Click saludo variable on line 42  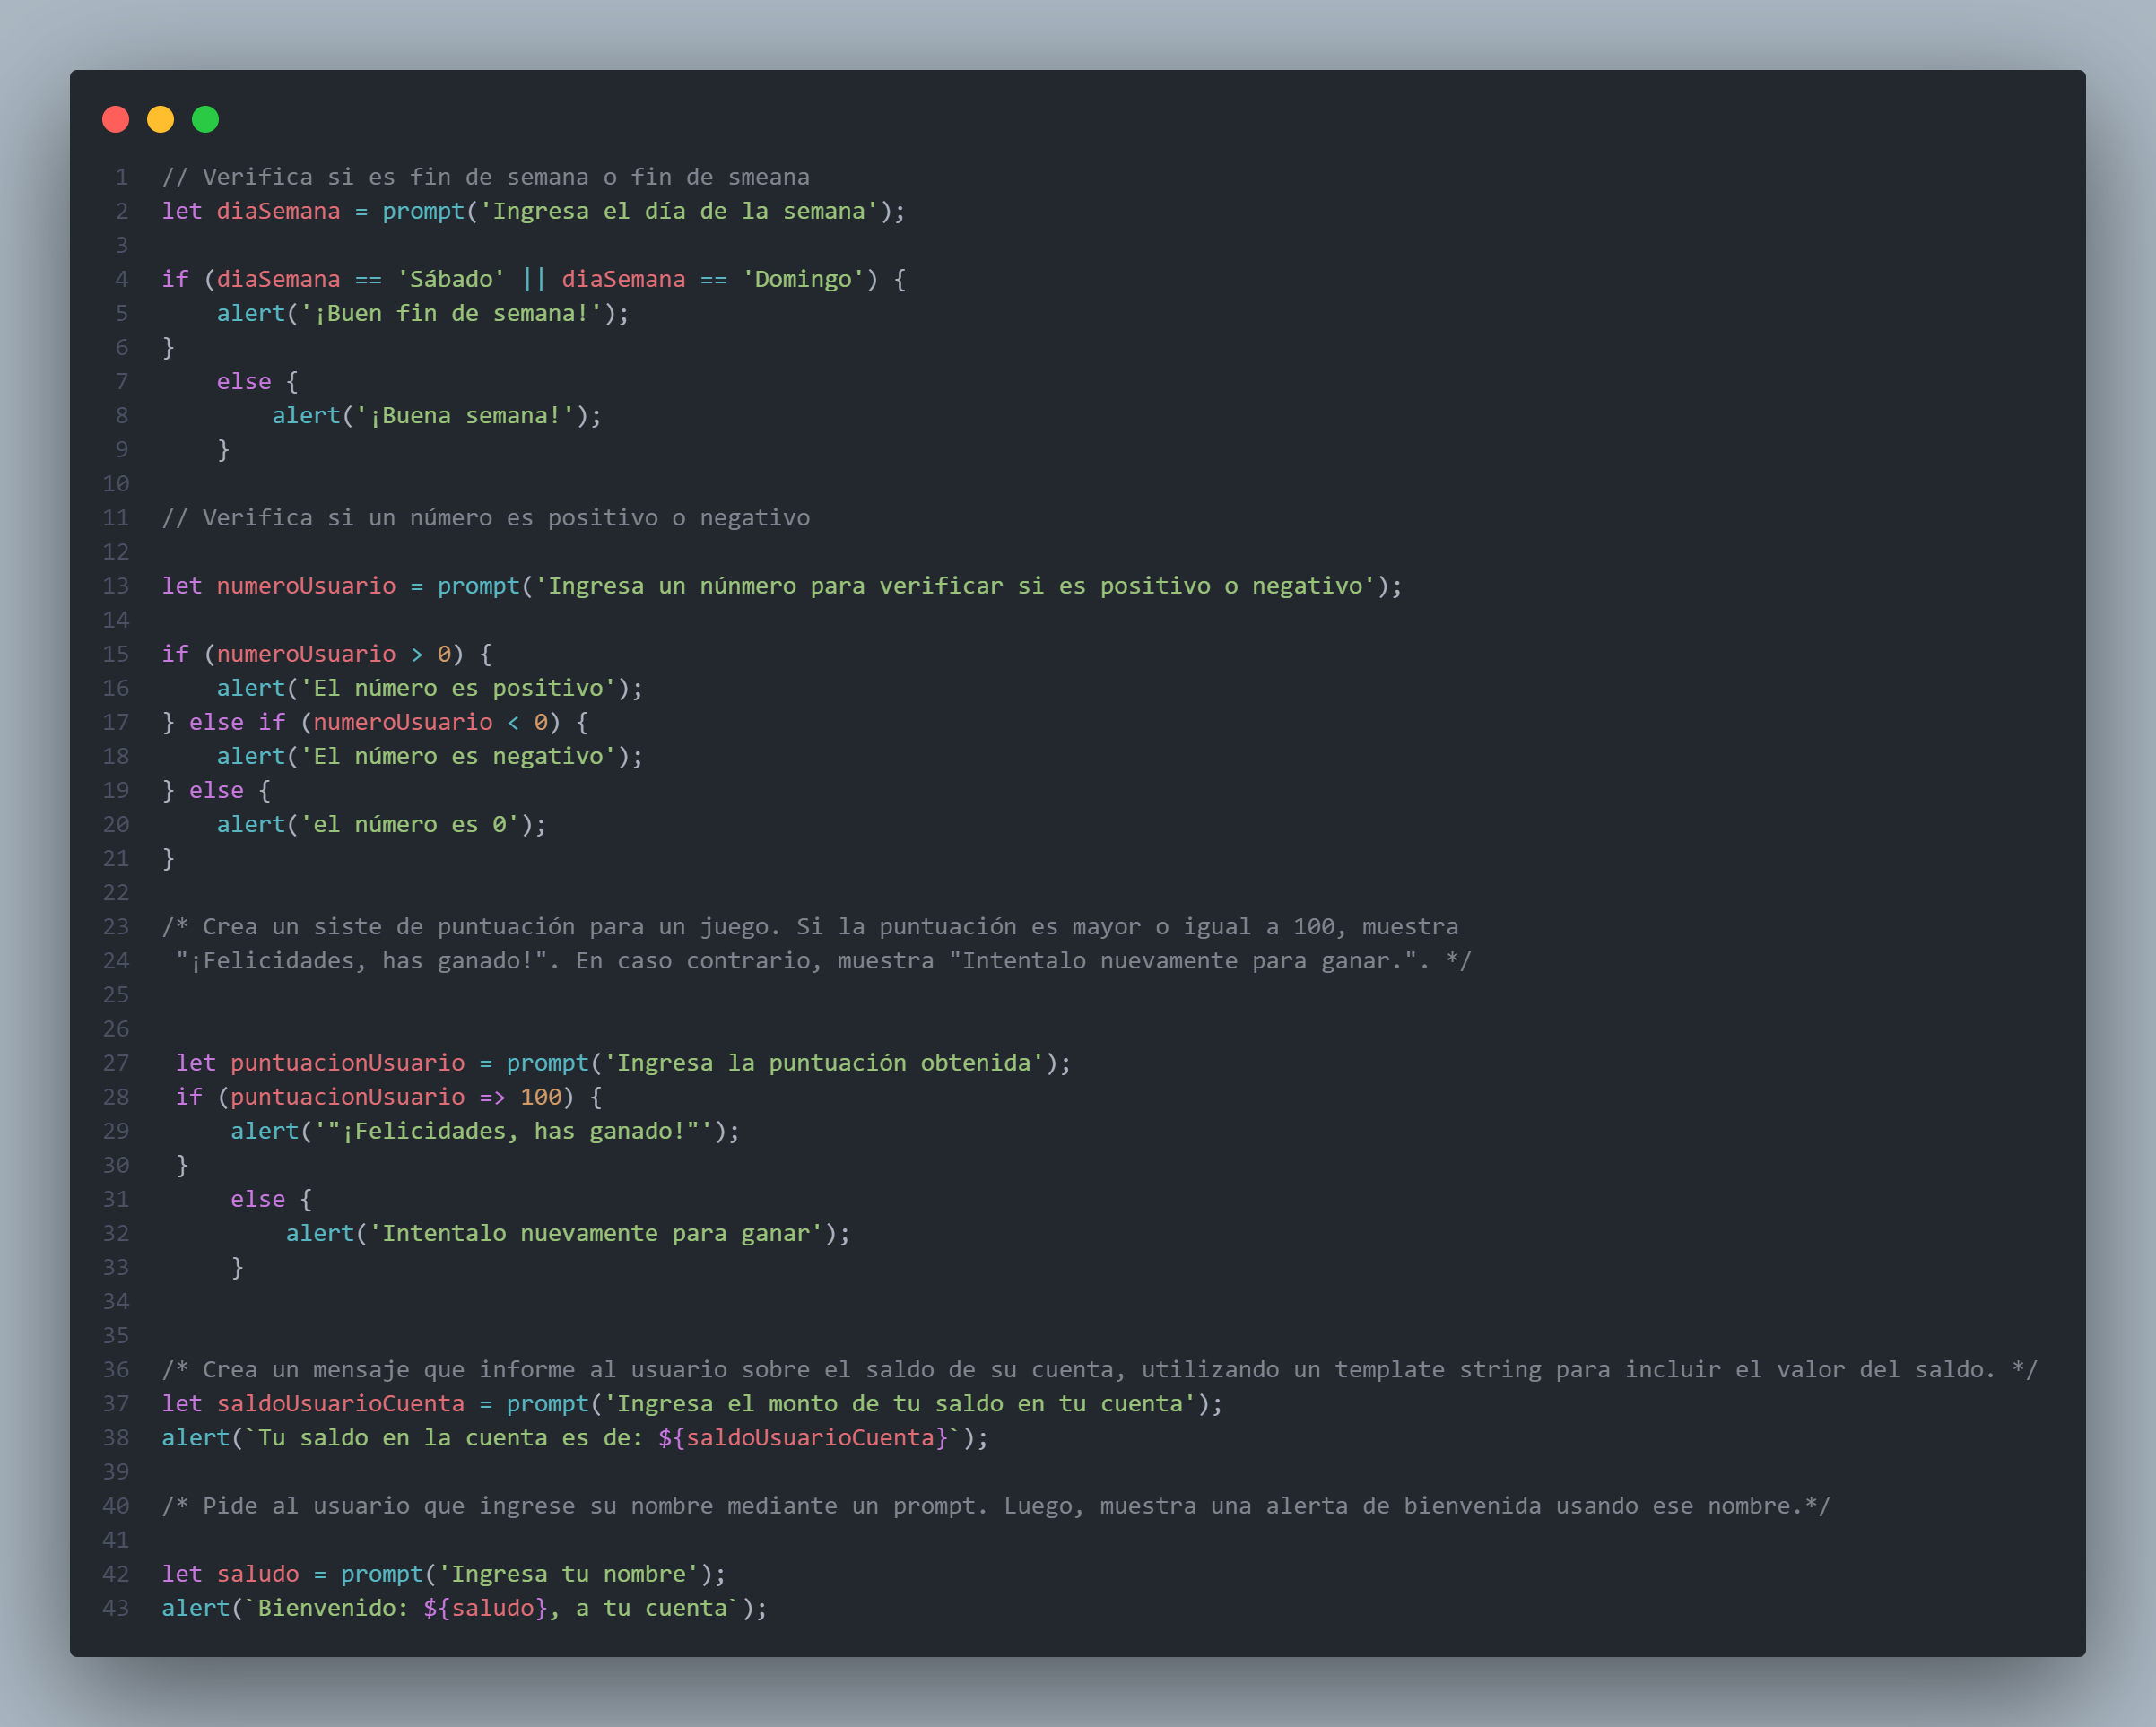point(258,1574)
